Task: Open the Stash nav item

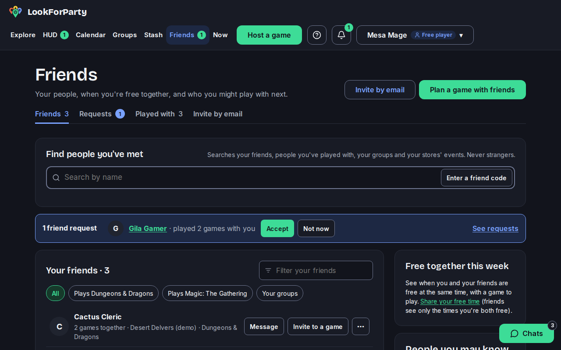Action: click(153, 35)
